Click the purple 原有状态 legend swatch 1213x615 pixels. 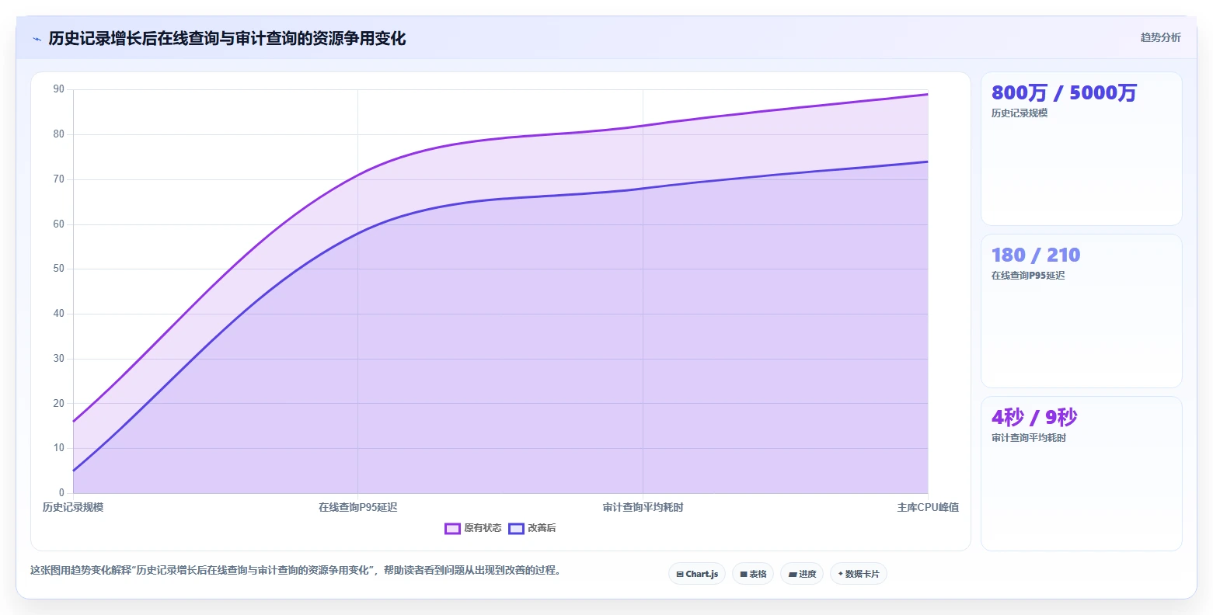[452, 529]
